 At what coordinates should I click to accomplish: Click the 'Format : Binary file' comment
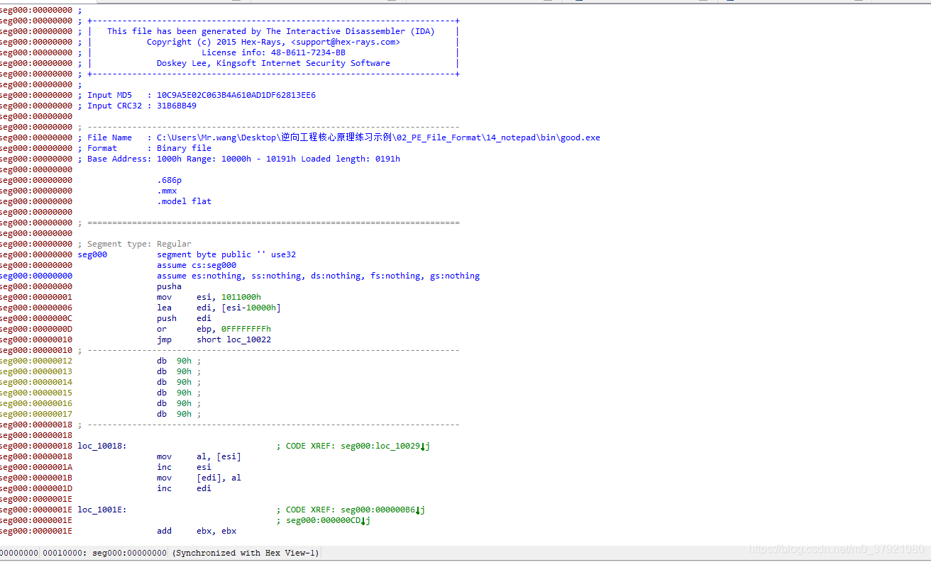149,148
